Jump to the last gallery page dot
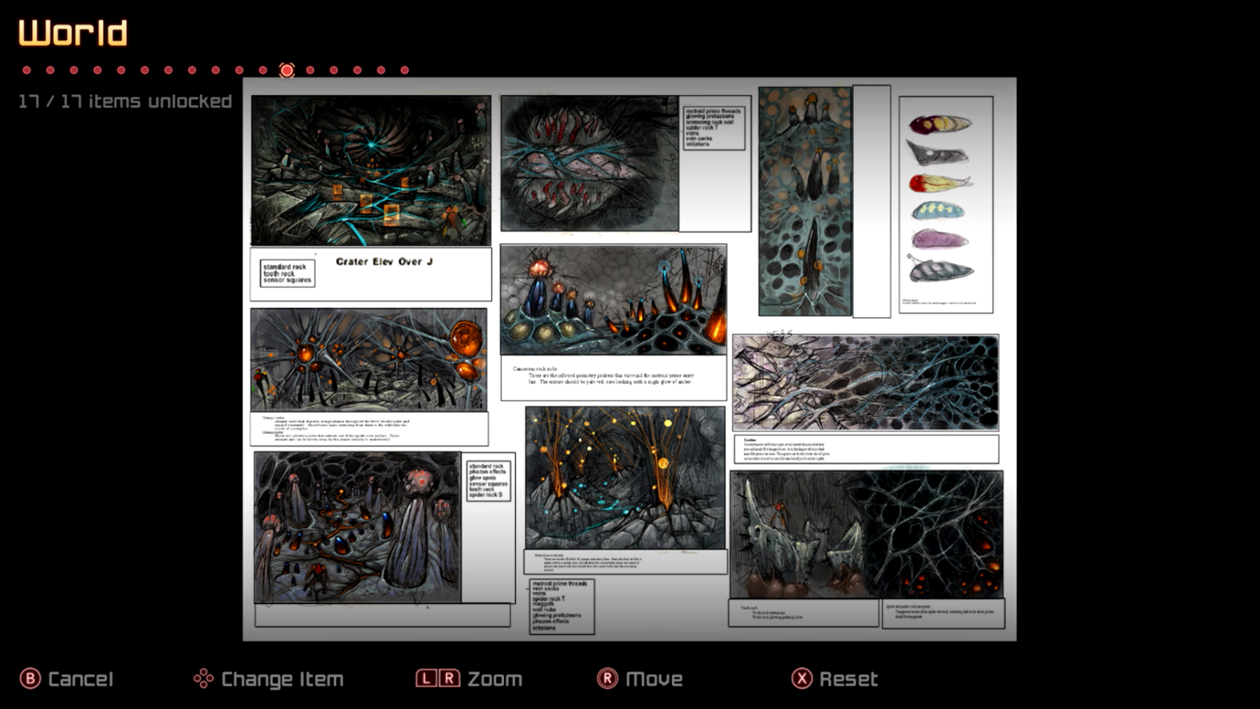Screen dimensions: 1260x709 (405, 70)
